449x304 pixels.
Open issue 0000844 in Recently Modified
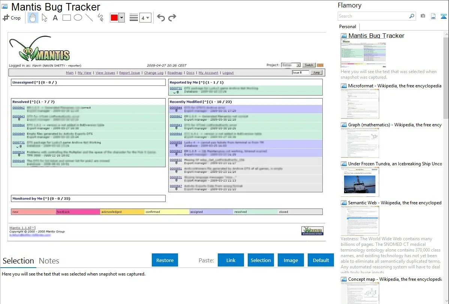(x=176, y=108)
